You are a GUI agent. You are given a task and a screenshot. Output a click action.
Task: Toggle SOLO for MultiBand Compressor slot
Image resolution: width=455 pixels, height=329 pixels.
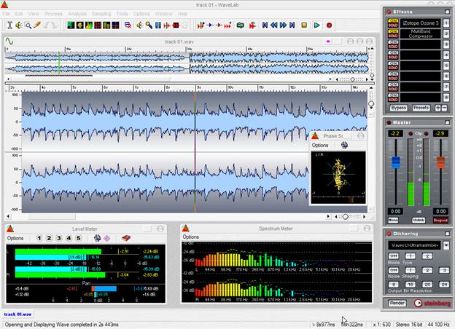392,37
